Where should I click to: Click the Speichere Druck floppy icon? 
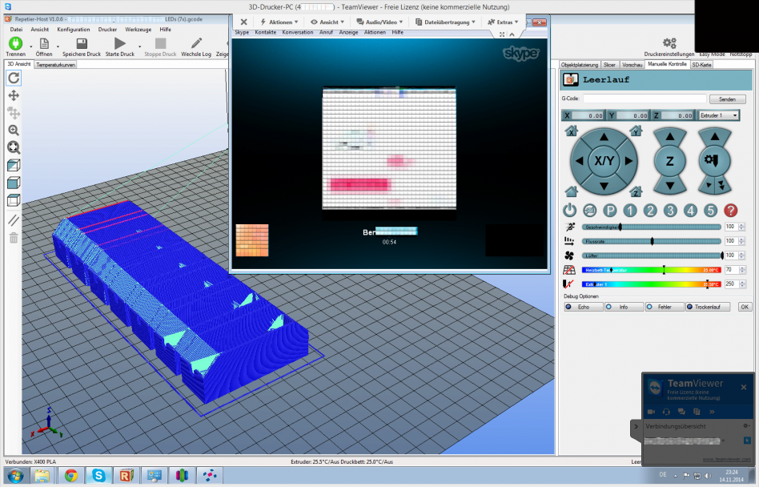coord(82,43)
